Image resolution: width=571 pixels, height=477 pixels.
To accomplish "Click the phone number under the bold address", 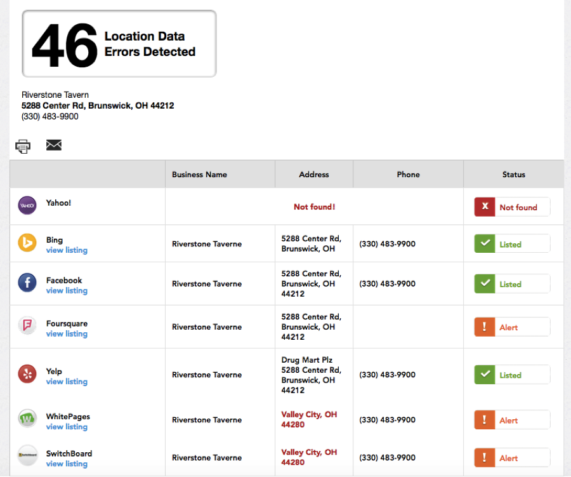I will [x=50, y=116].
